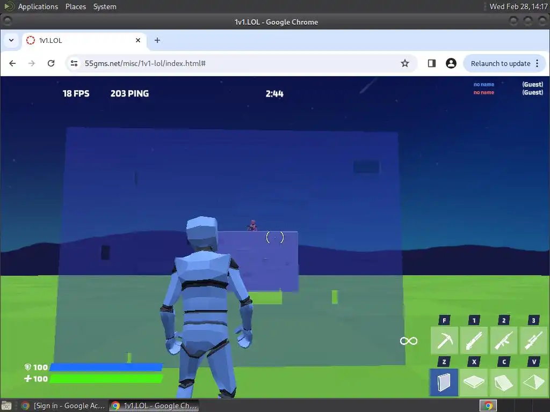This screenshot has height=412, width=550.
Task: Reload the 1v1.LOL page
Action: pos(51,63)
